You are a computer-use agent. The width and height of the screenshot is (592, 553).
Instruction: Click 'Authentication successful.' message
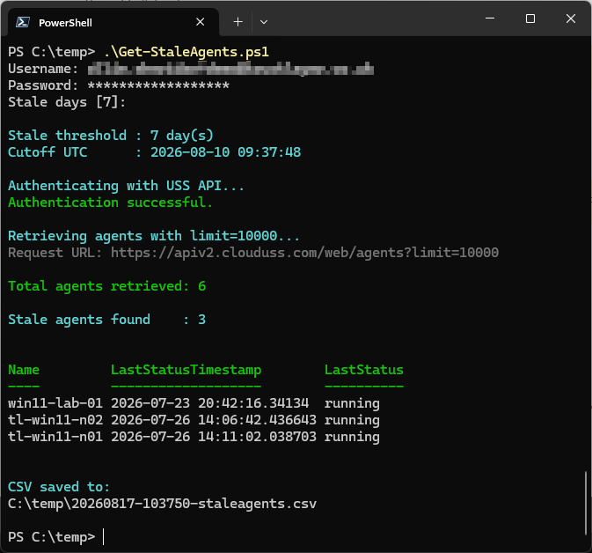110,203
